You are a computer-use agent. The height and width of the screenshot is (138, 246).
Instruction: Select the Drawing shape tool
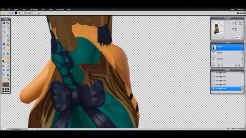tap(8, 49)
